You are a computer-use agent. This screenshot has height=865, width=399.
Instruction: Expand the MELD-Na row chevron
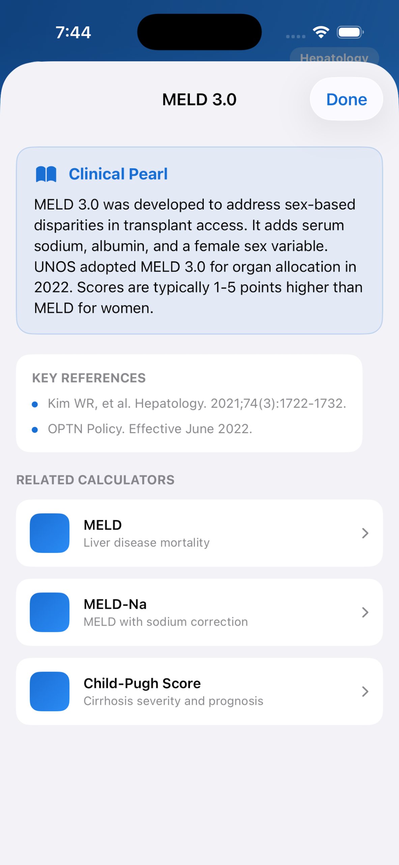pyautogui.click(x=365, y=612)
